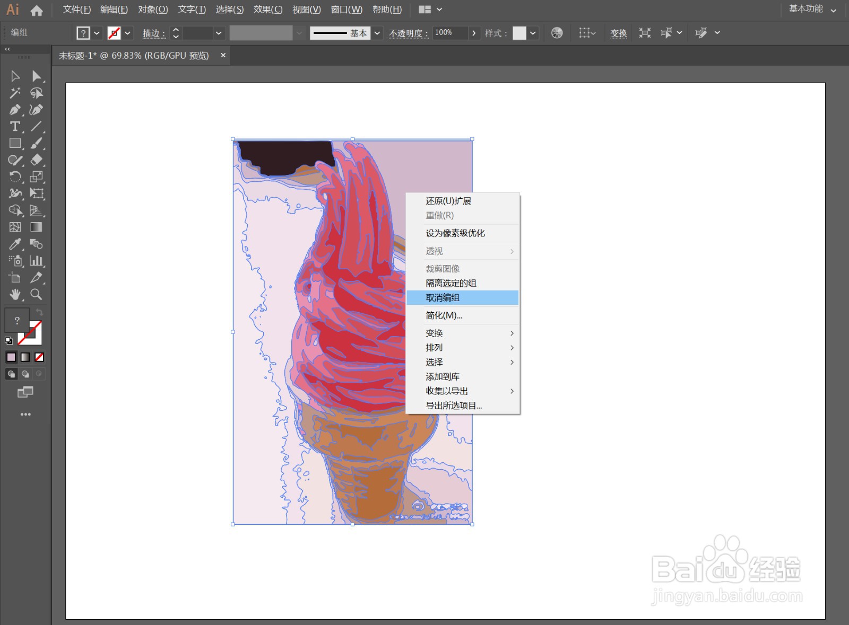Pick the Perspective Grid tool
849x625 pixels.
pos(36,210)
